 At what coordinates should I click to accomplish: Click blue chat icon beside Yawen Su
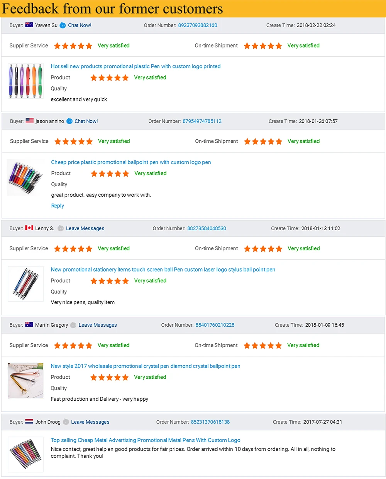coord(63,25)
